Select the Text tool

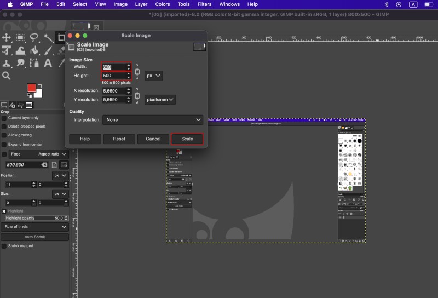tap(48, 64)
